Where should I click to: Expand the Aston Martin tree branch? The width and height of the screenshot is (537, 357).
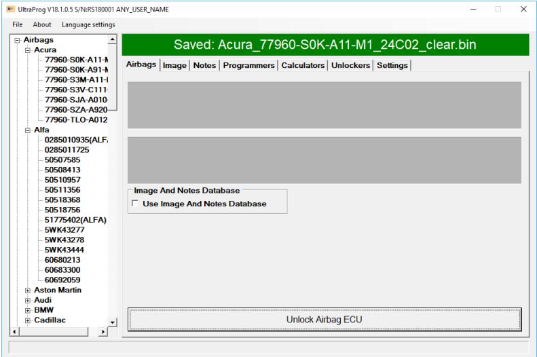[x=28, y=290]
